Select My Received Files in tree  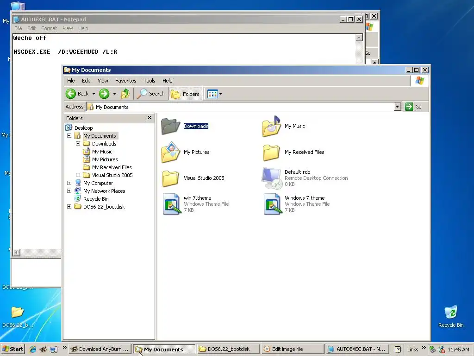point(112,167)
